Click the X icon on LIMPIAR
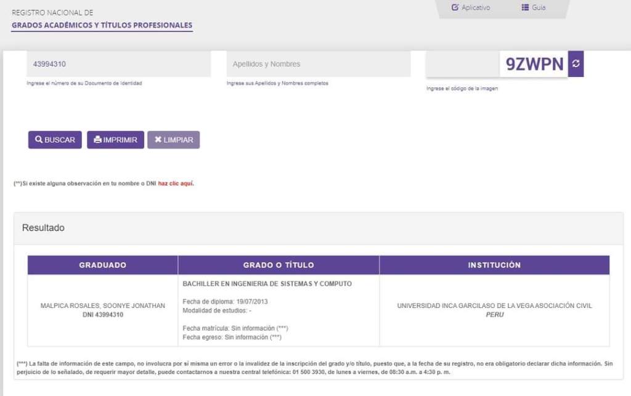Screen dimensions: 631x396 pos(158,140)
